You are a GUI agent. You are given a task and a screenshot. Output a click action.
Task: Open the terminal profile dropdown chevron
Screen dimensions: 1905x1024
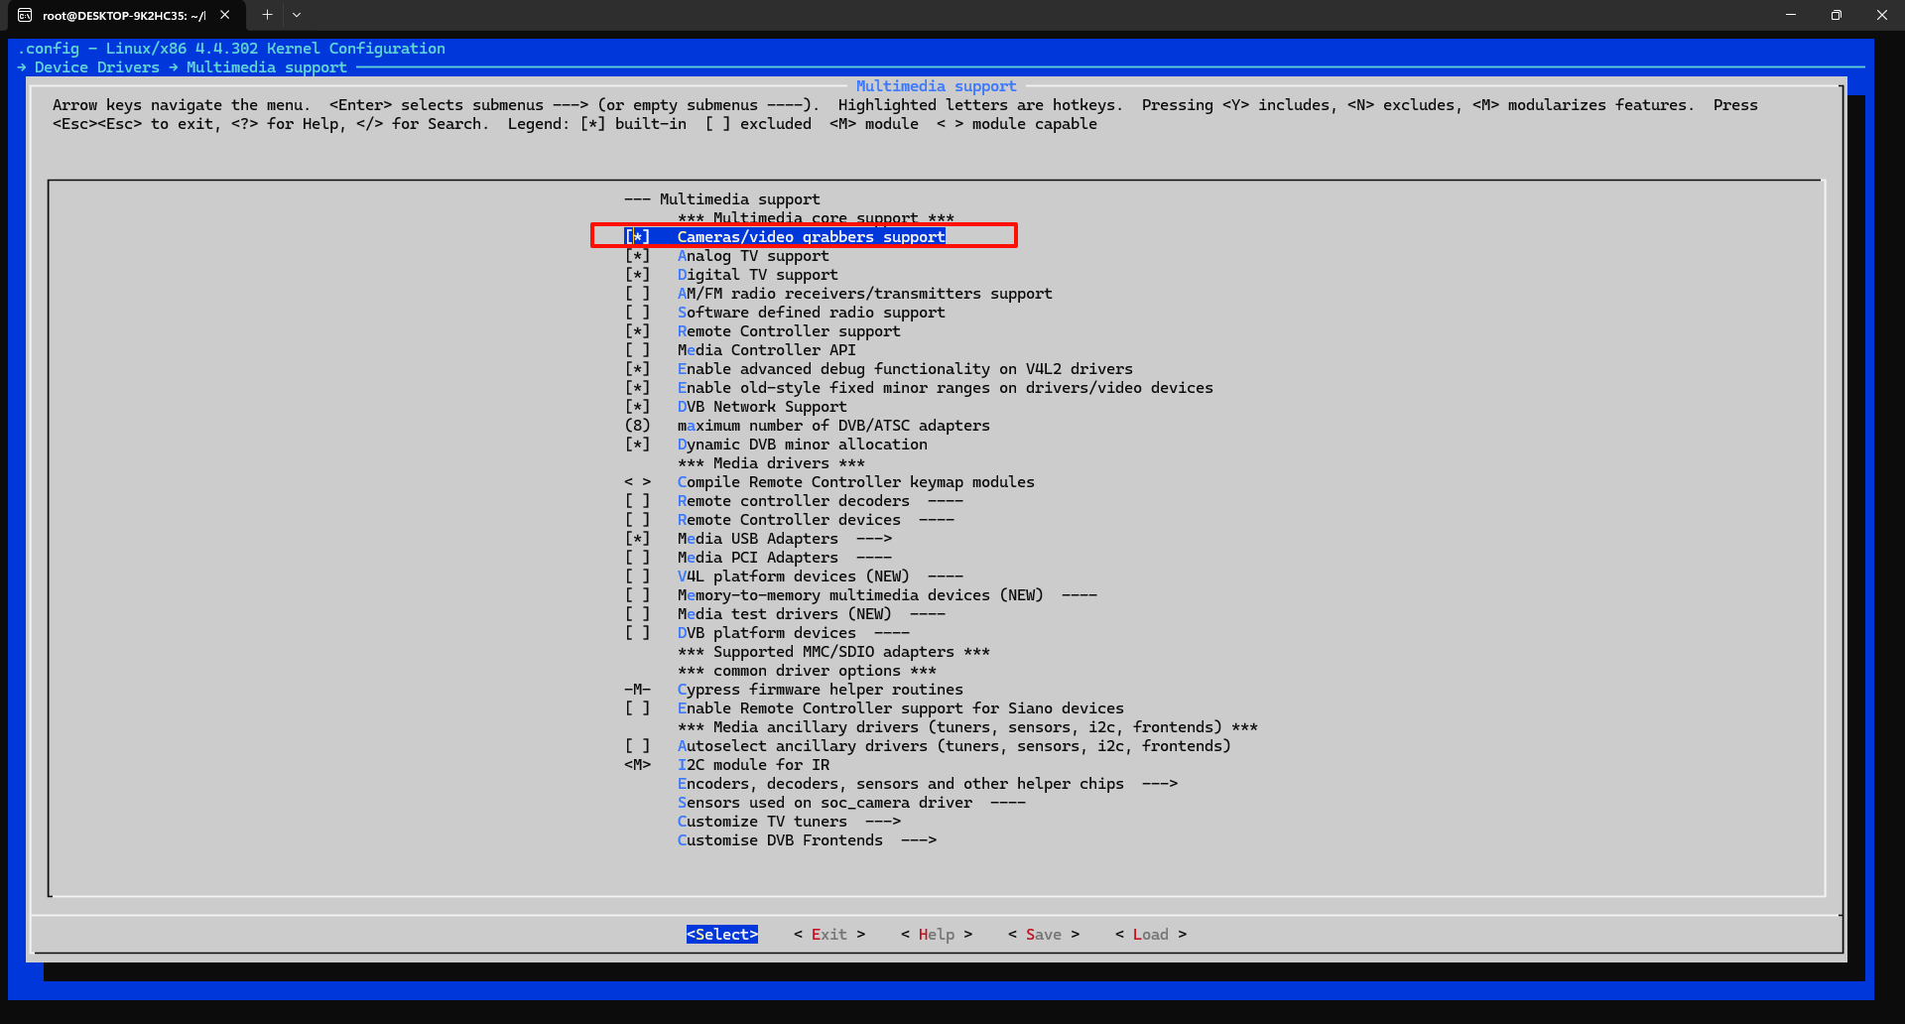click(x=297, y=15)
